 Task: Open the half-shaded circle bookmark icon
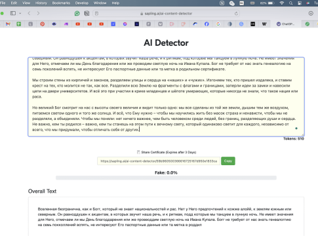[x=229, y=24]
